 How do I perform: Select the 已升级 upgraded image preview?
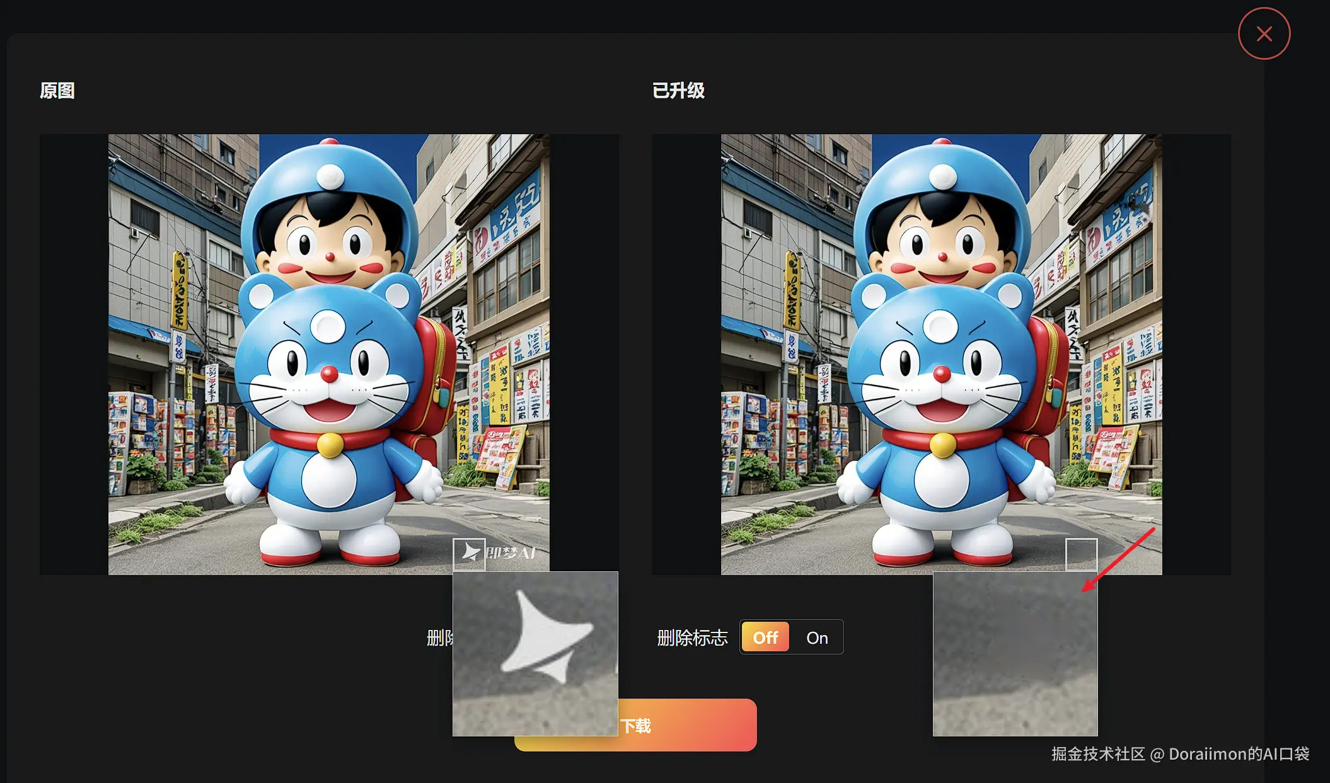pyautogui.click(x=941, y=354)
